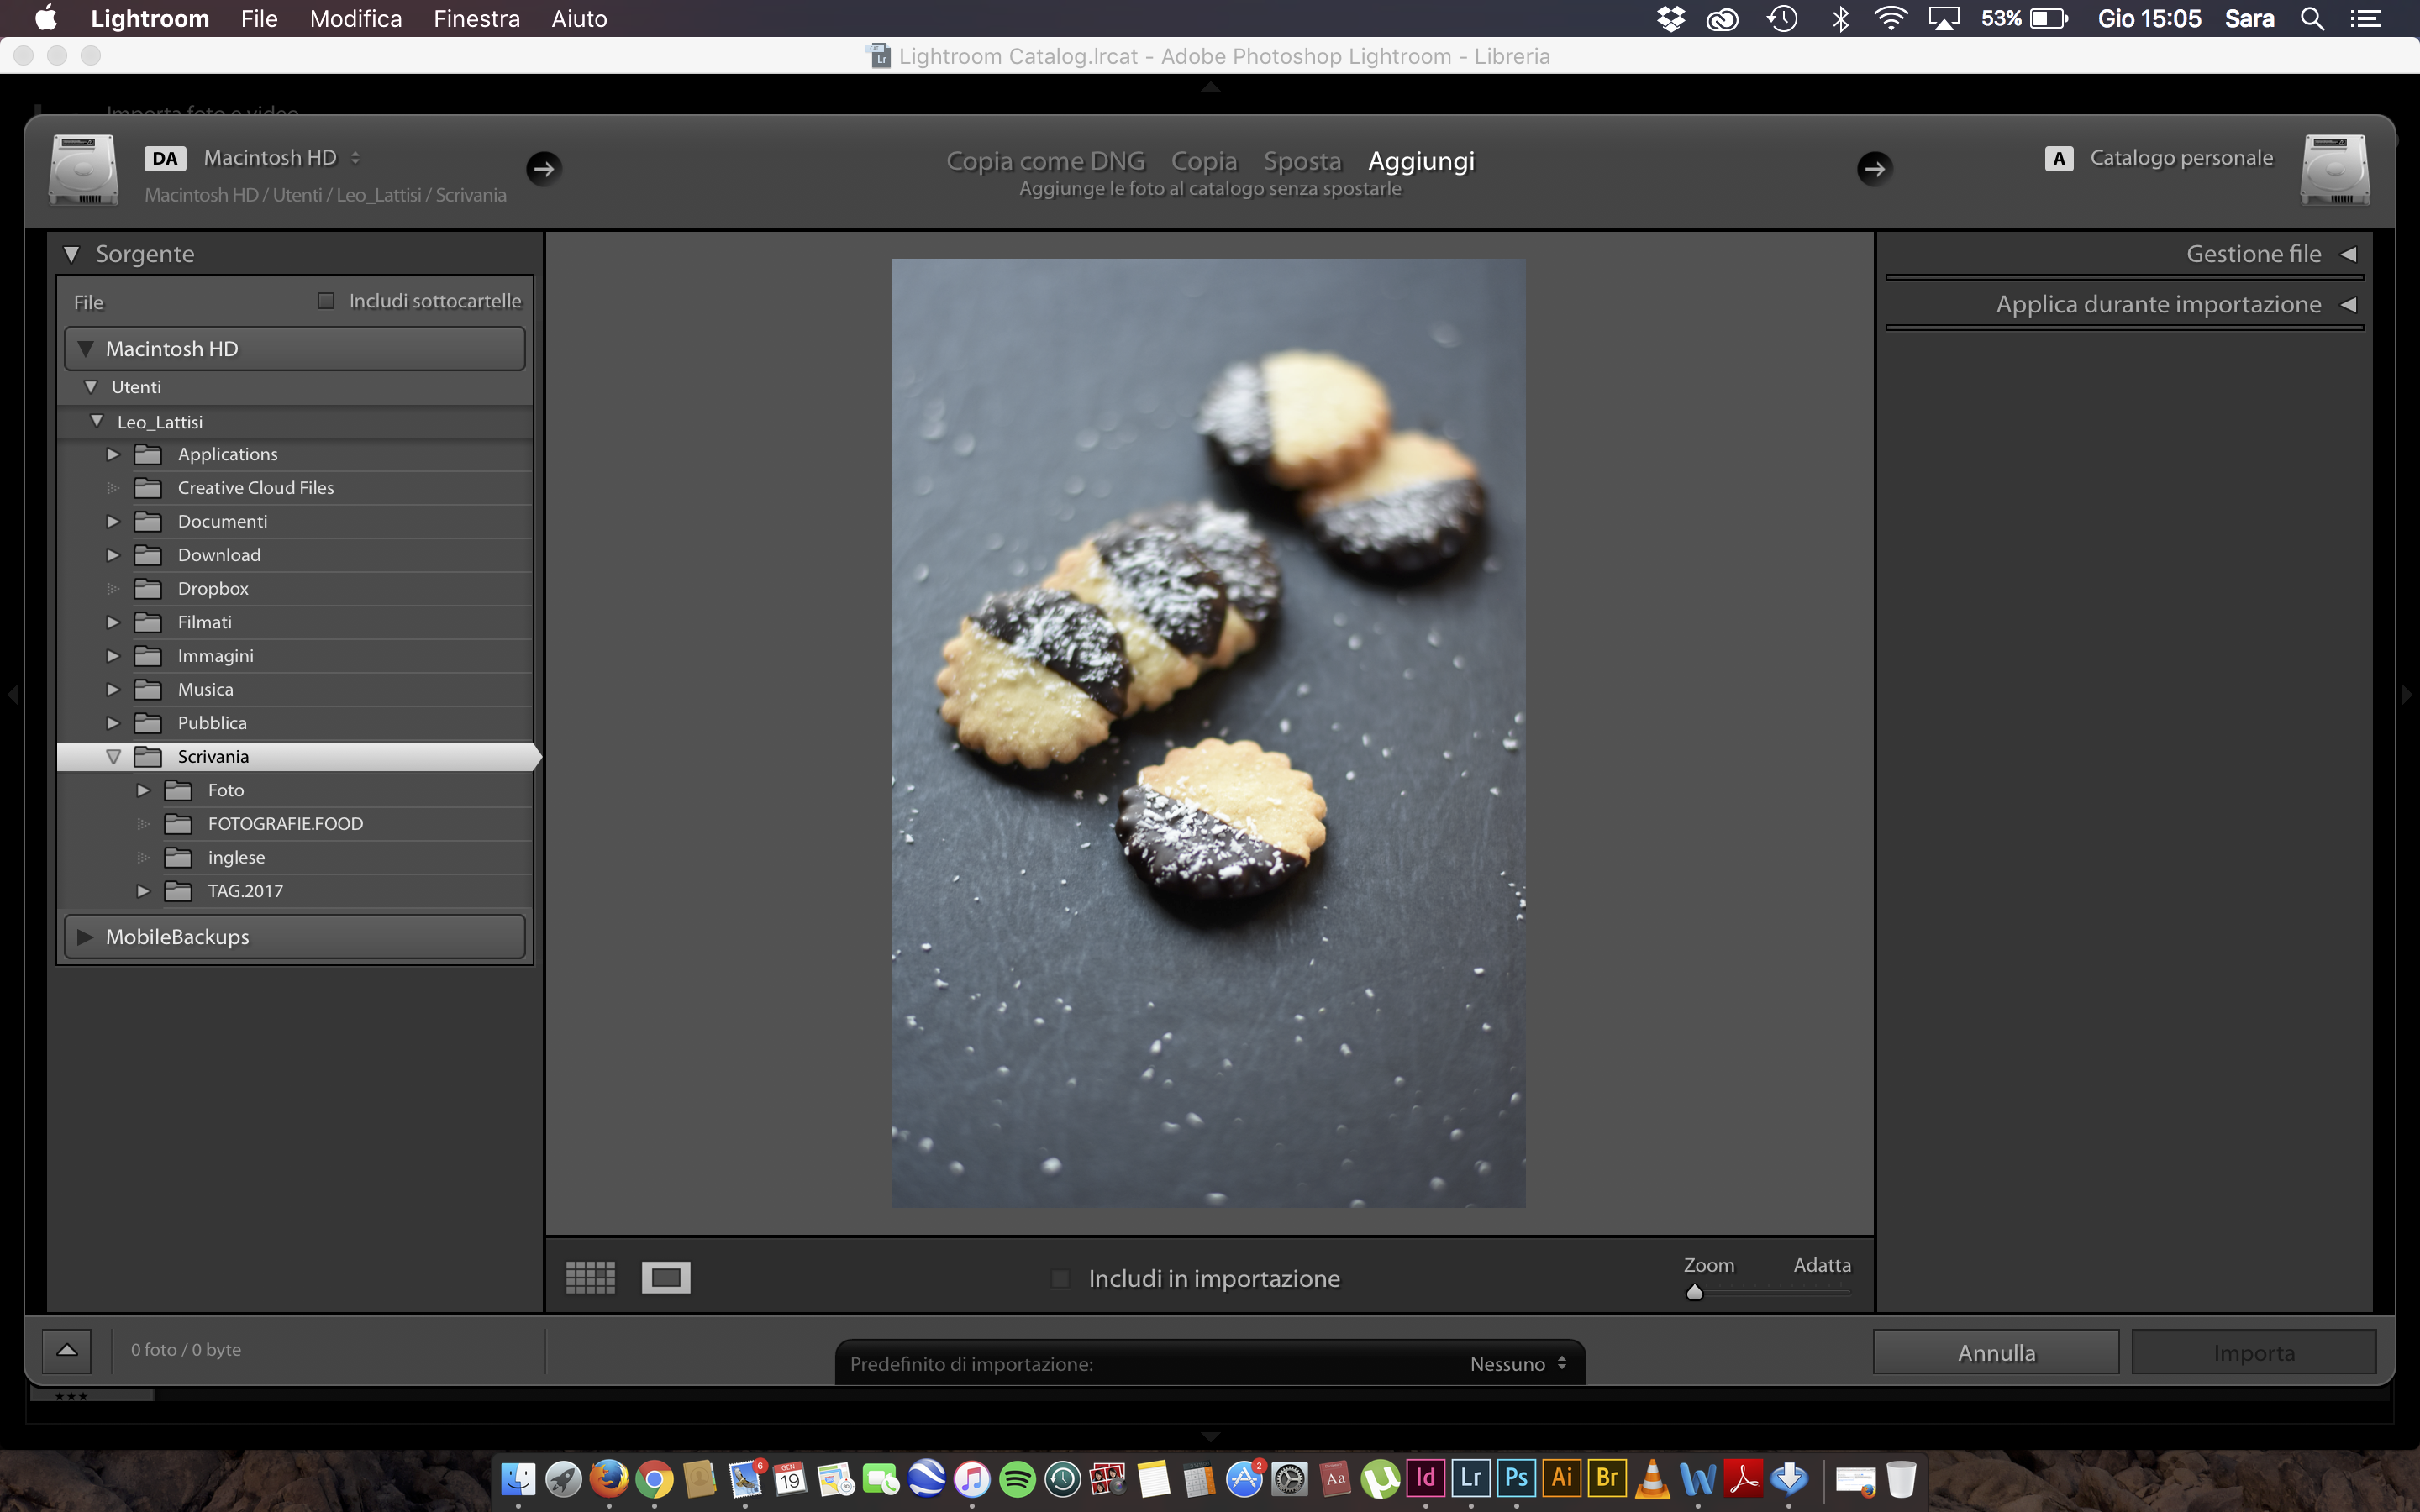The image size is (2420, 1512).
Task: Select Copia come DNG import mode
Action: (1045, 161)
